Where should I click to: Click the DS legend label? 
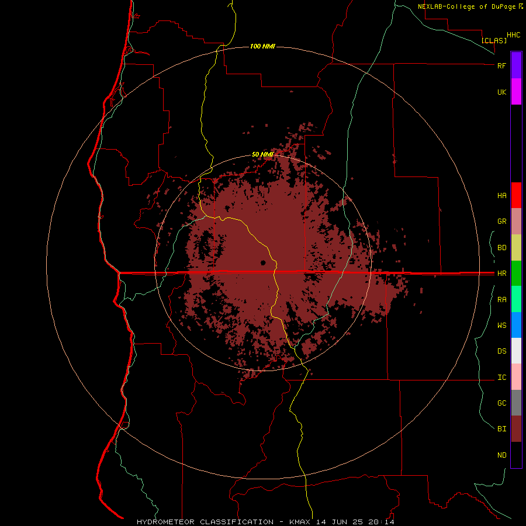pos(501,351)
